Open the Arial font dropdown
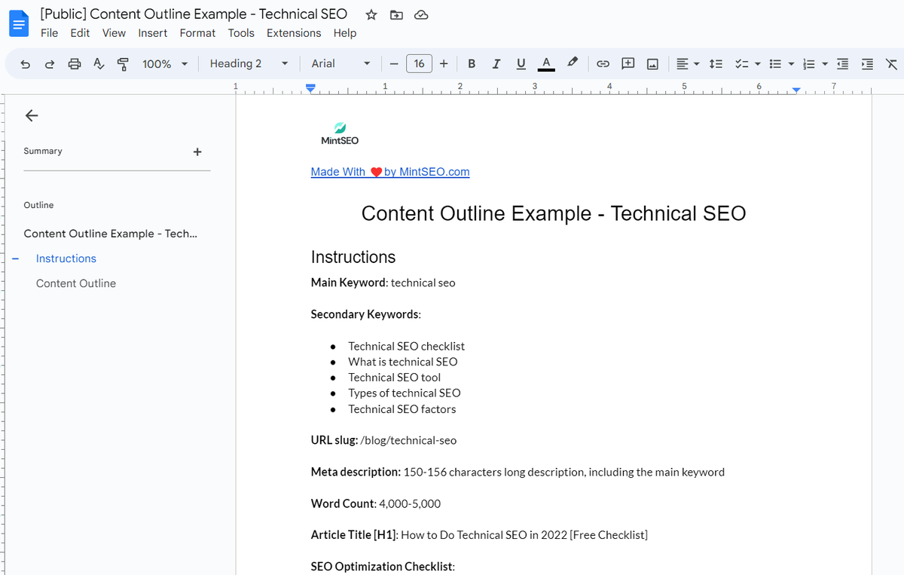This screenshot has width=904, height=575. pyautogui.click(x=341, y=64)
